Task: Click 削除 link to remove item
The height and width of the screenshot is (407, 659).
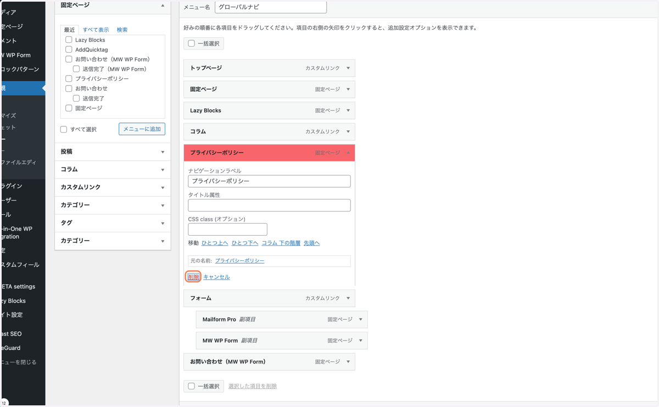Action: [x=193, y=277]
